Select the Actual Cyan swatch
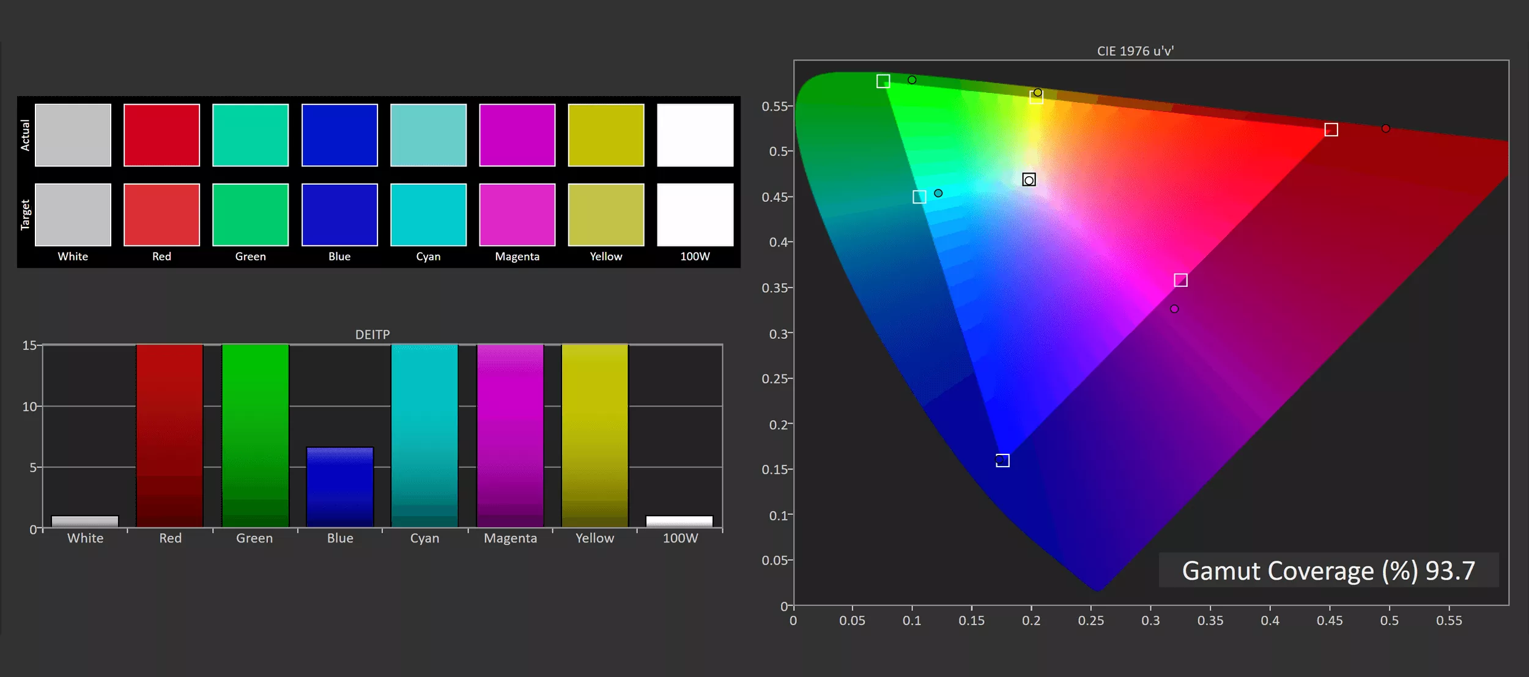The width and height of the screenshot is (1529, 677). [x=428, y=135]
